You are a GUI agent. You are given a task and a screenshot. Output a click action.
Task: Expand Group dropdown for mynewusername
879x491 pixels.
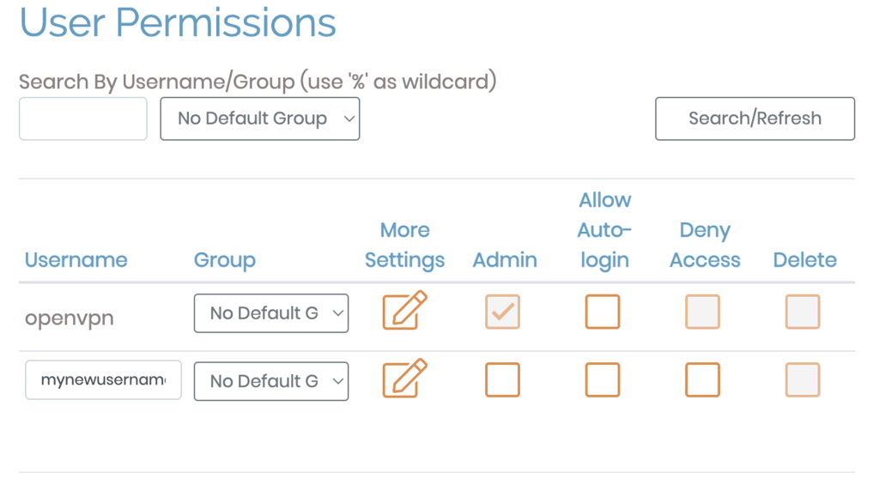[x=271, y=381]
